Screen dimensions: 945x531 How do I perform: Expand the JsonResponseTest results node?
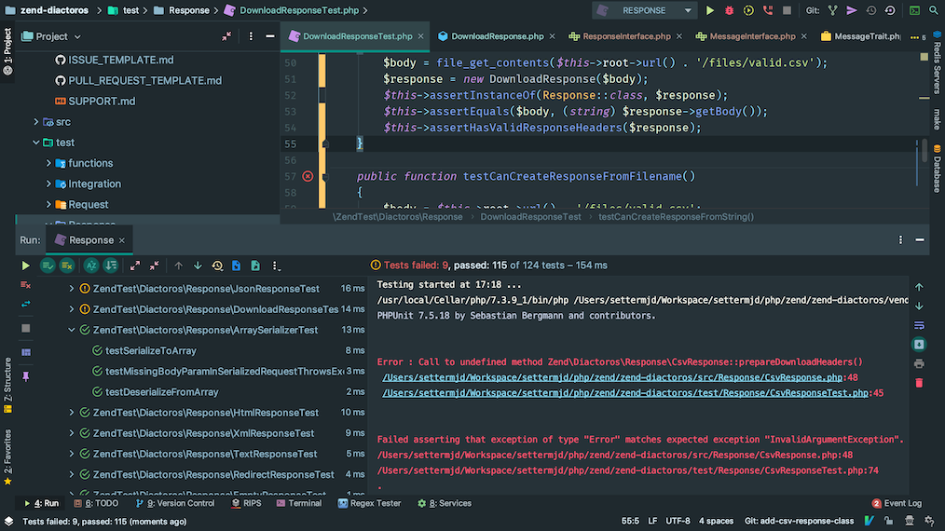72,289
